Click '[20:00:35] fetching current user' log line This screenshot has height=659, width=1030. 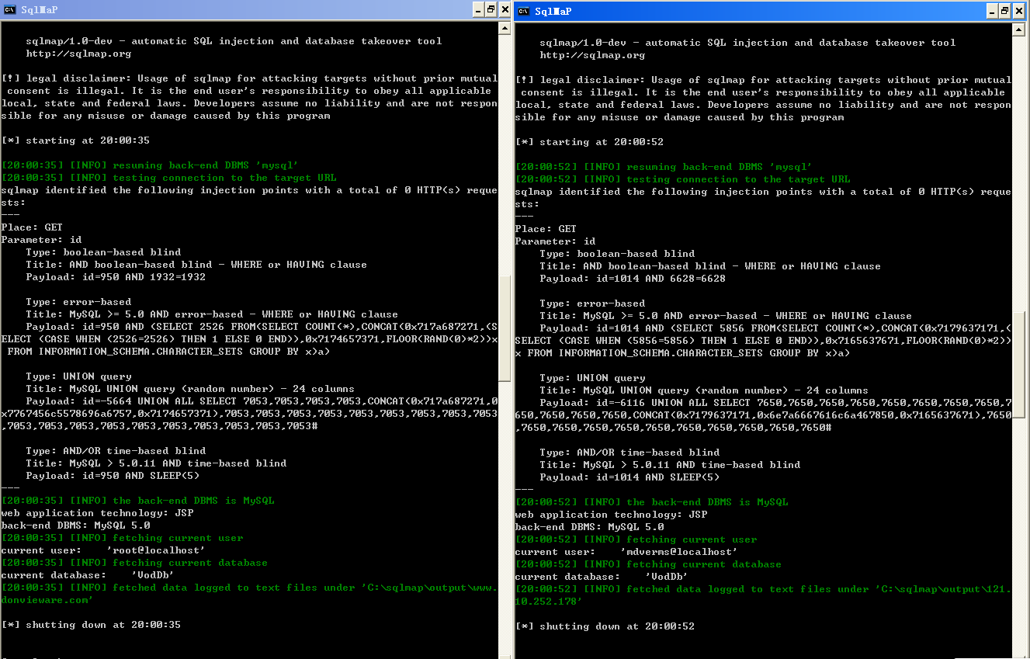pos(122,538)
